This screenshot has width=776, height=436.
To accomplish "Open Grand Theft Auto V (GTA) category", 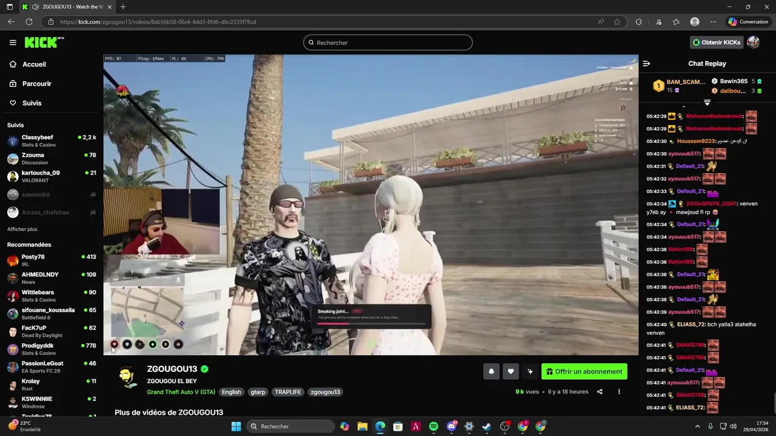I will [181, 392].
